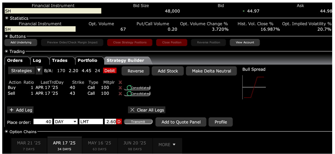Switch to the Orders tab
Screen dimensions: 335x154
(15, 60)
